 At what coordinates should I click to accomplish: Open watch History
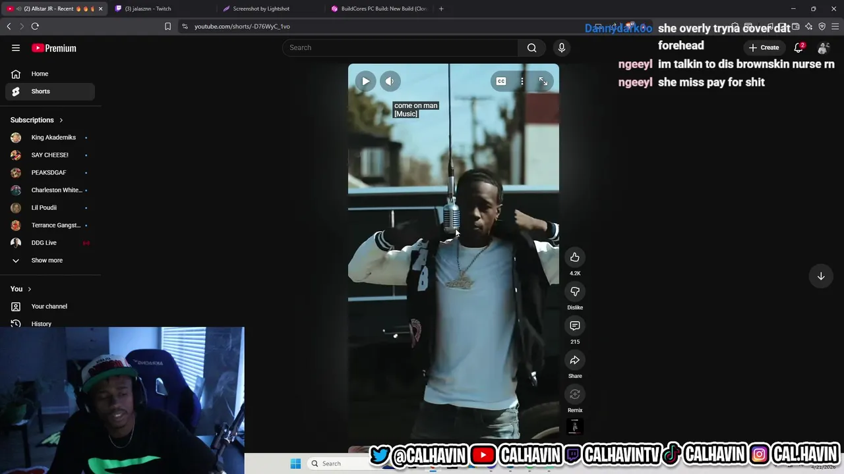pos(50,323)
